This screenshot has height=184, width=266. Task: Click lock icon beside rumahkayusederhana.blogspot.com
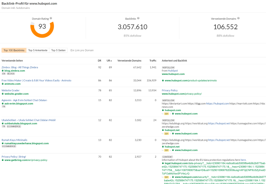click(3, 143)
